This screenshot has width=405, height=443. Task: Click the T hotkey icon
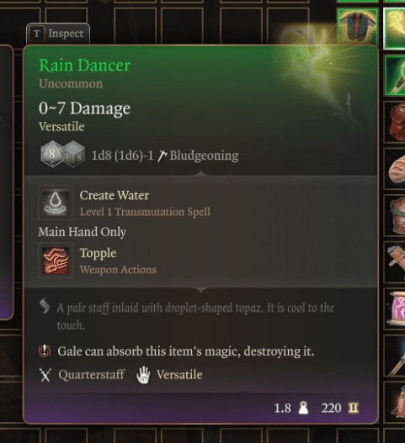pos(37,34)
